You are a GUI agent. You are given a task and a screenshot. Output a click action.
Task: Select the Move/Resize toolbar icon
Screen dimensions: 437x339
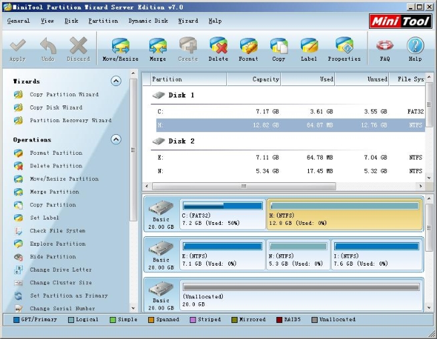(x=120, y=46)
